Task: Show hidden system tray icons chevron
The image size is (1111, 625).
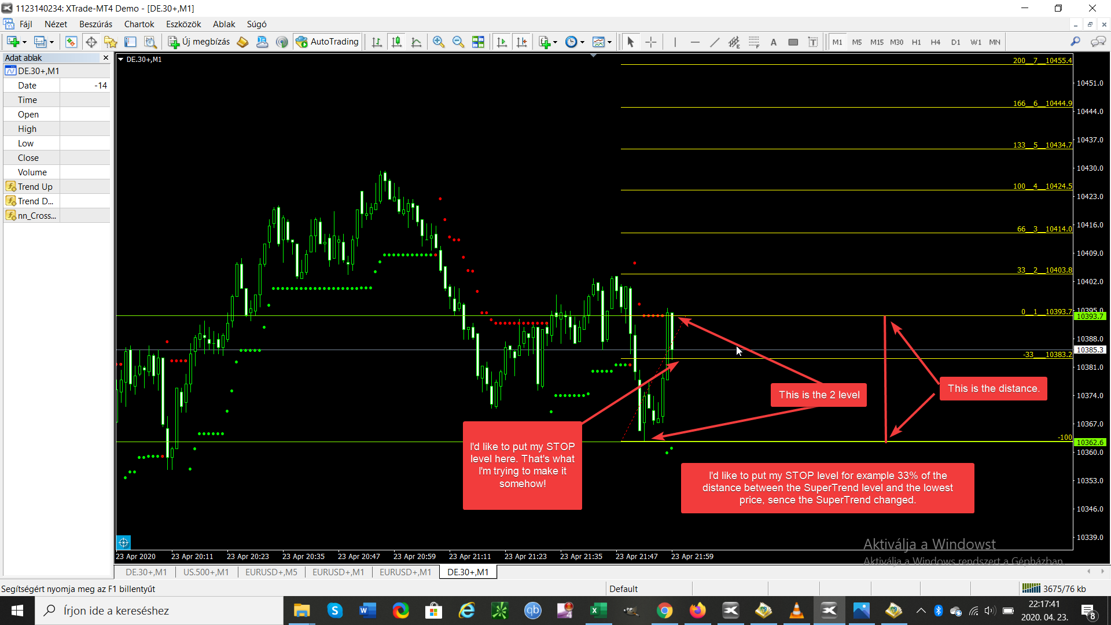Action: click(921, 611)
